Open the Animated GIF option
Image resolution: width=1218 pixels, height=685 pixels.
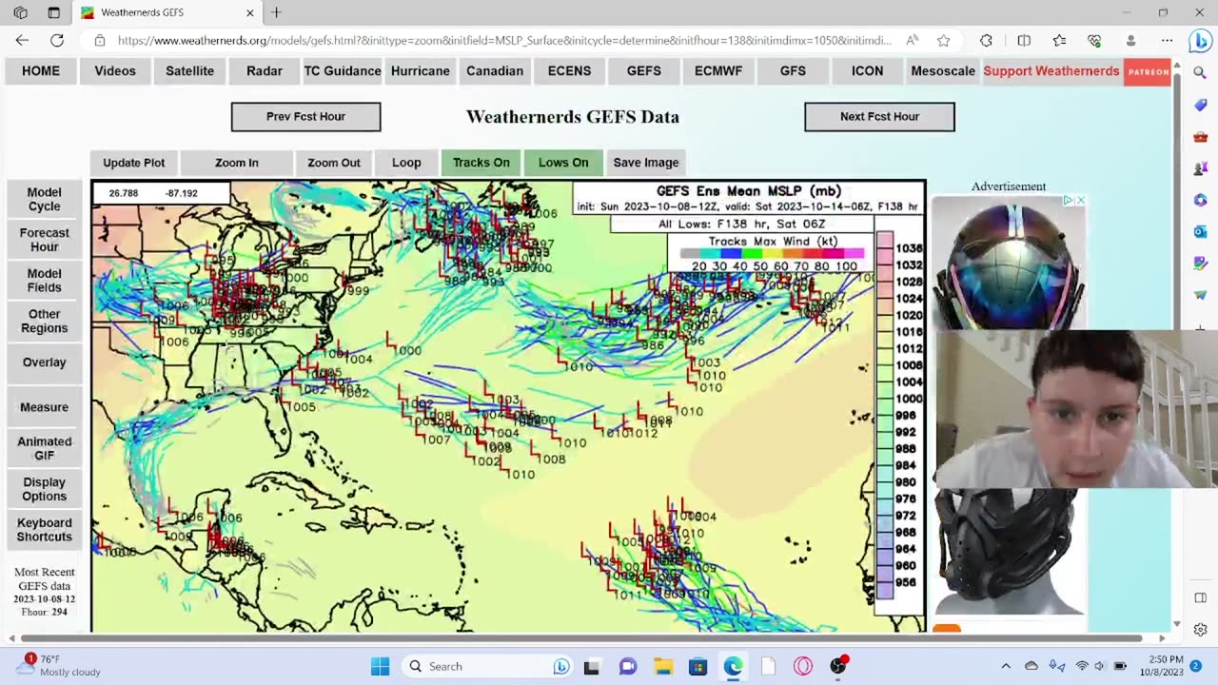pyautogui.click(x=44, y=448)
